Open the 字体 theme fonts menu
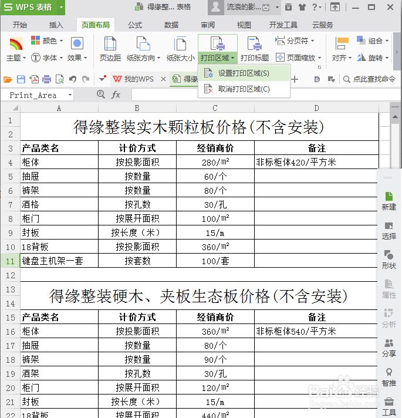The image size is (402, 418). tap(47, 58)
